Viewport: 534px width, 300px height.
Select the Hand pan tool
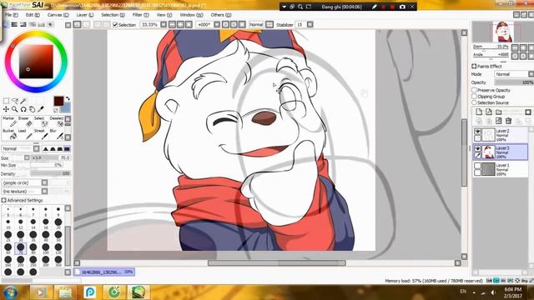[32, 109]
